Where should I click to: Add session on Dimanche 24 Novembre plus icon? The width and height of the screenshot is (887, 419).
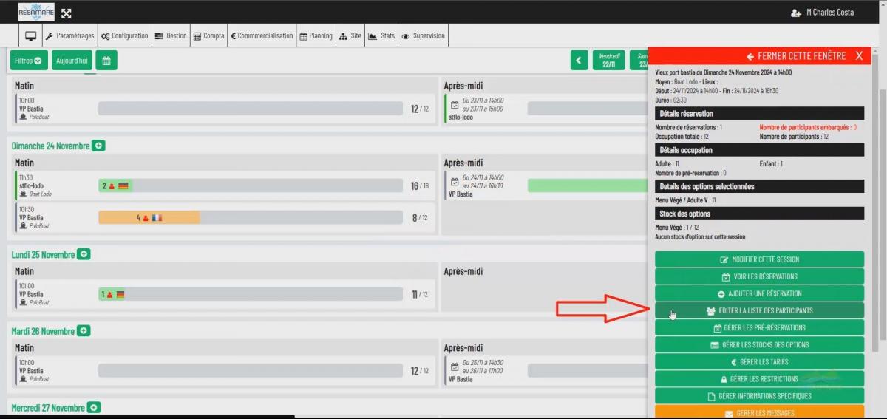pyautogui.click(x=99, y=146)
